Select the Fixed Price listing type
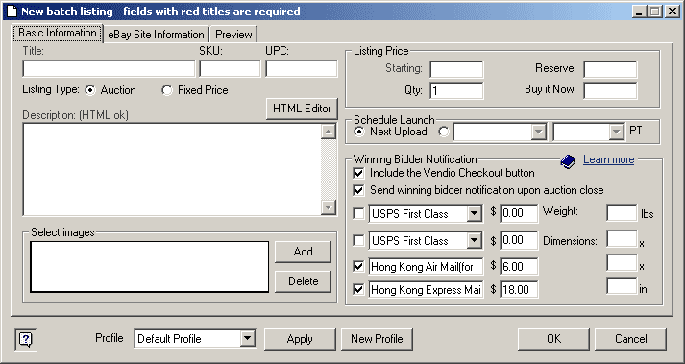685x364 pixels. 167,90
